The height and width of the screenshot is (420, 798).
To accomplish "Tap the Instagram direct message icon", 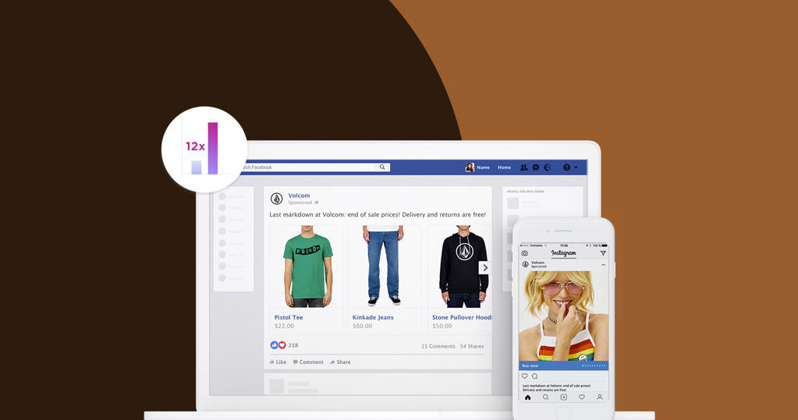I will coord(603,253).
